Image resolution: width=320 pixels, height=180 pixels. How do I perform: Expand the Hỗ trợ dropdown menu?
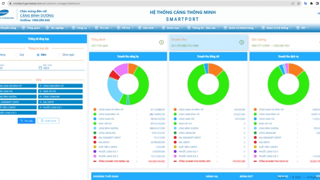(125, 28)
